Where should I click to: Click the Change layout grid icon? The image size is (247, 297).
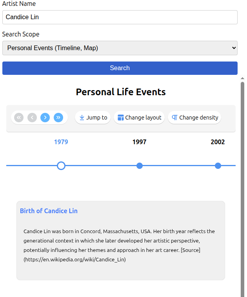[121, 118]
